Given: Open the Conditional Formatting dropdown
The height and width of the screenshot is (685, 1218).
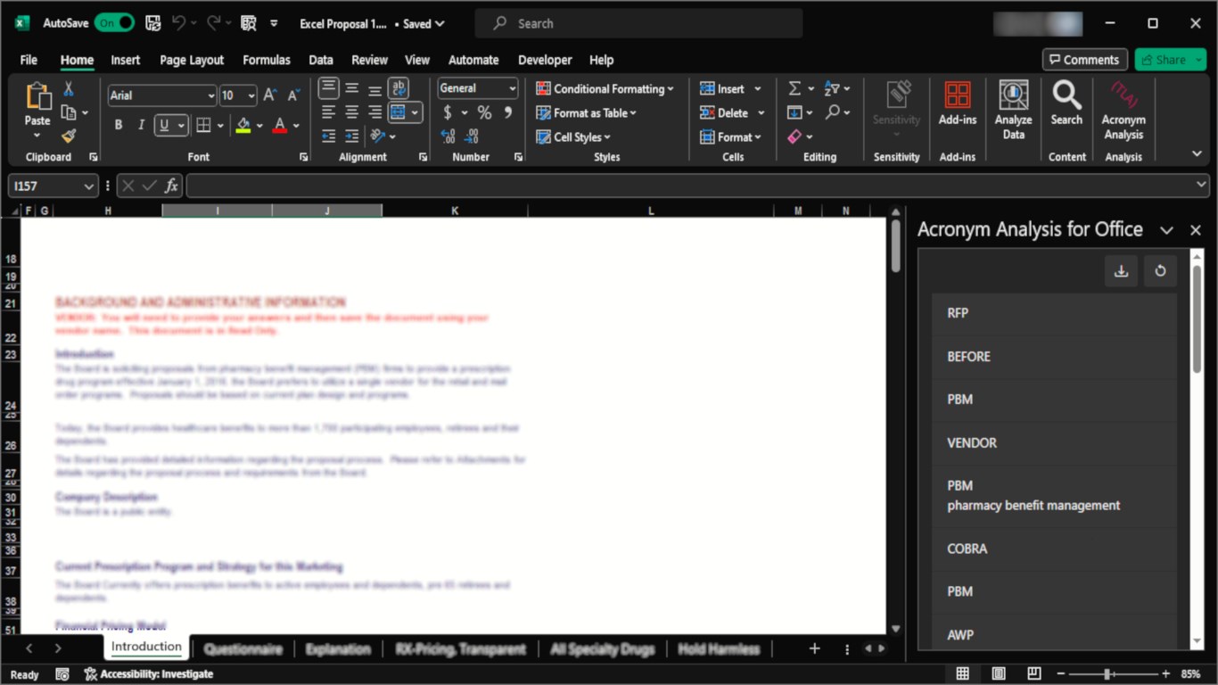Looking at the screenshot, I should 605,88.
